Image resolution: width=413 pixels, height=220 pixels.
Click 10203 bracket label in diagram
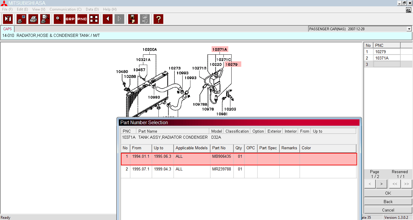[x=230, y=109]
